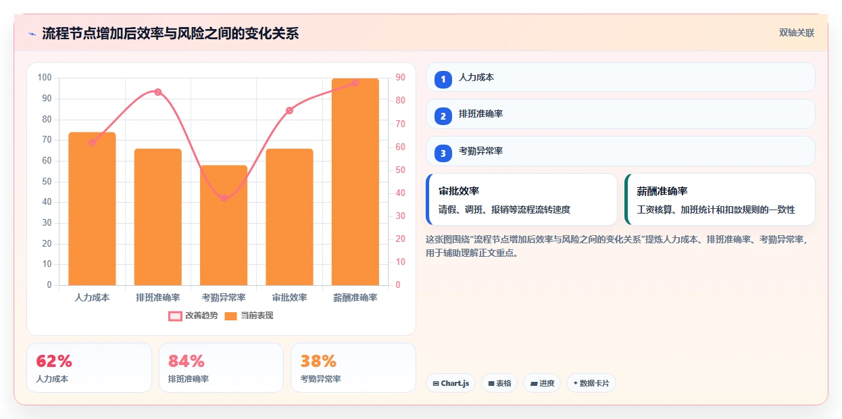This screenshot has height=419, width=842.
Task: Select list item 3 考勤异常率
Action: (620, 151)
